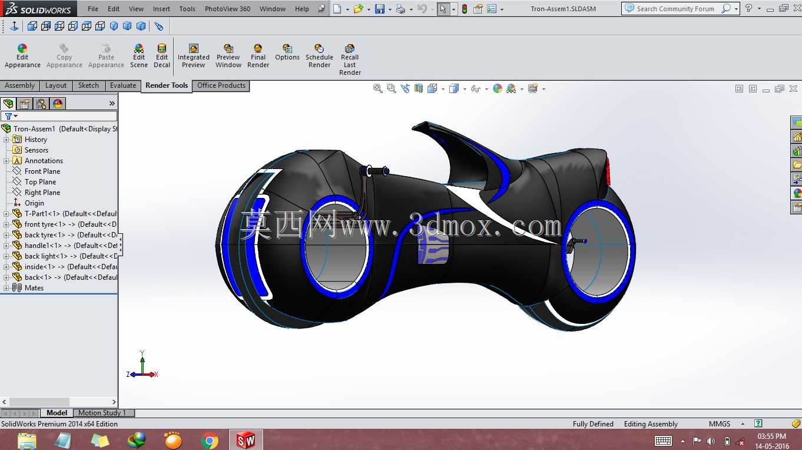Click the SolidWorks taskbar icon
This screenshot has height=450, width=802.
click(x=246, y=440)
